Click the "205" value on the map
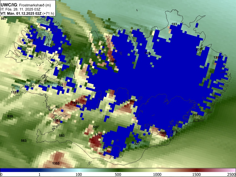236x177 pixels. pos(60,85)
